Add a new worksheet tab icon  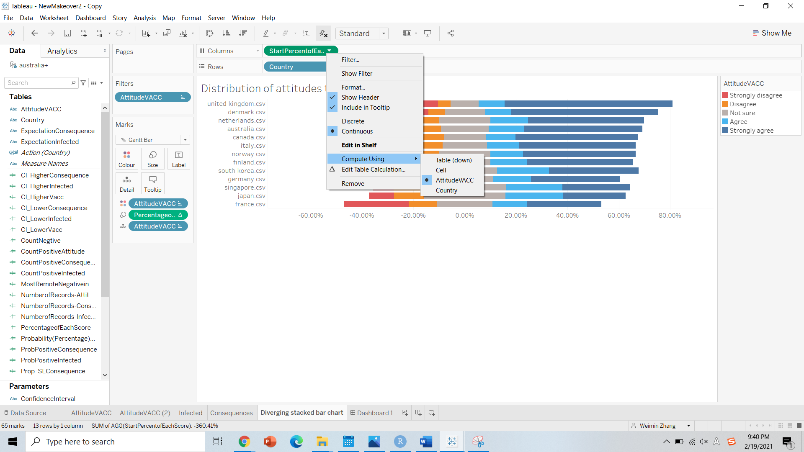click(x=405, y=413)
